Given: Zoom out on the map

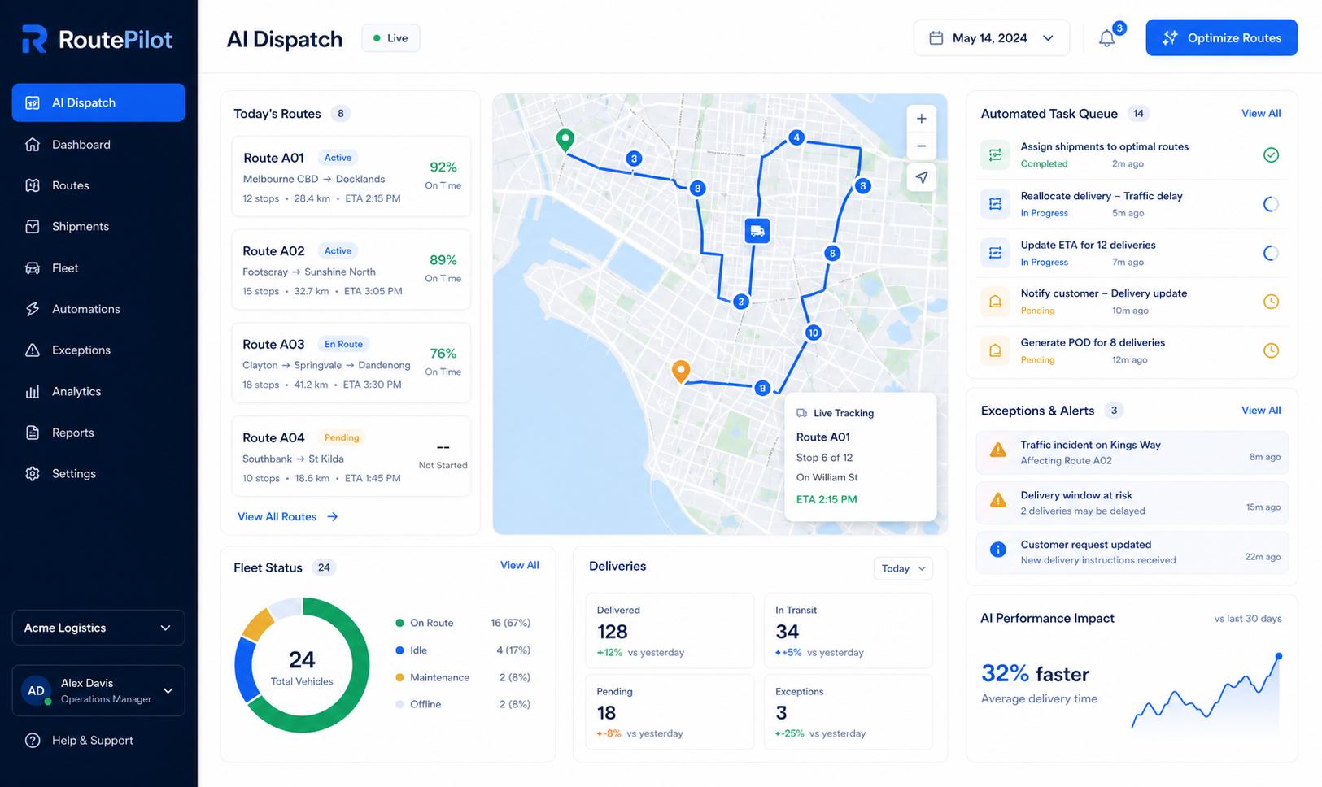Looking at the screenshot, I should (x=921, y=146).
